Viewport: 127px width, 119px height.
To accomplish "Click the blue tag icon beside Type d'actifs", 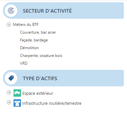I will coord(11,78).
